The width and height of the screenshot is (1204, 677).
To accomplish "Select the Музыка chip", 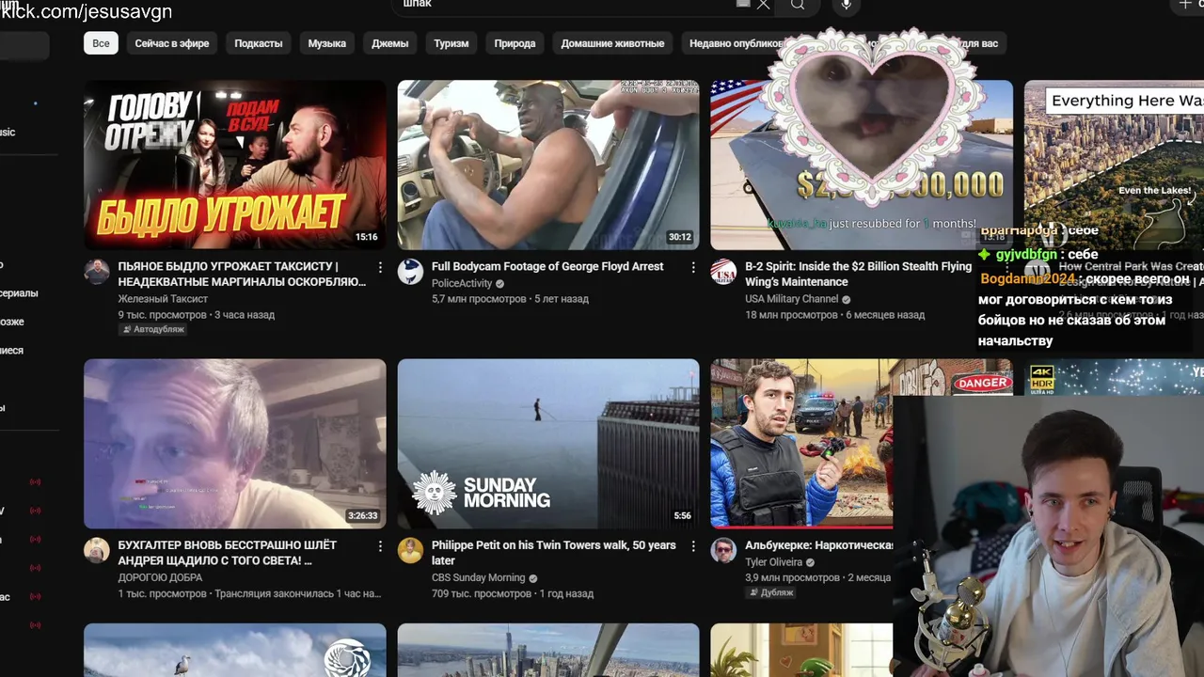I will pyautogui.click(x=327, y=43).
